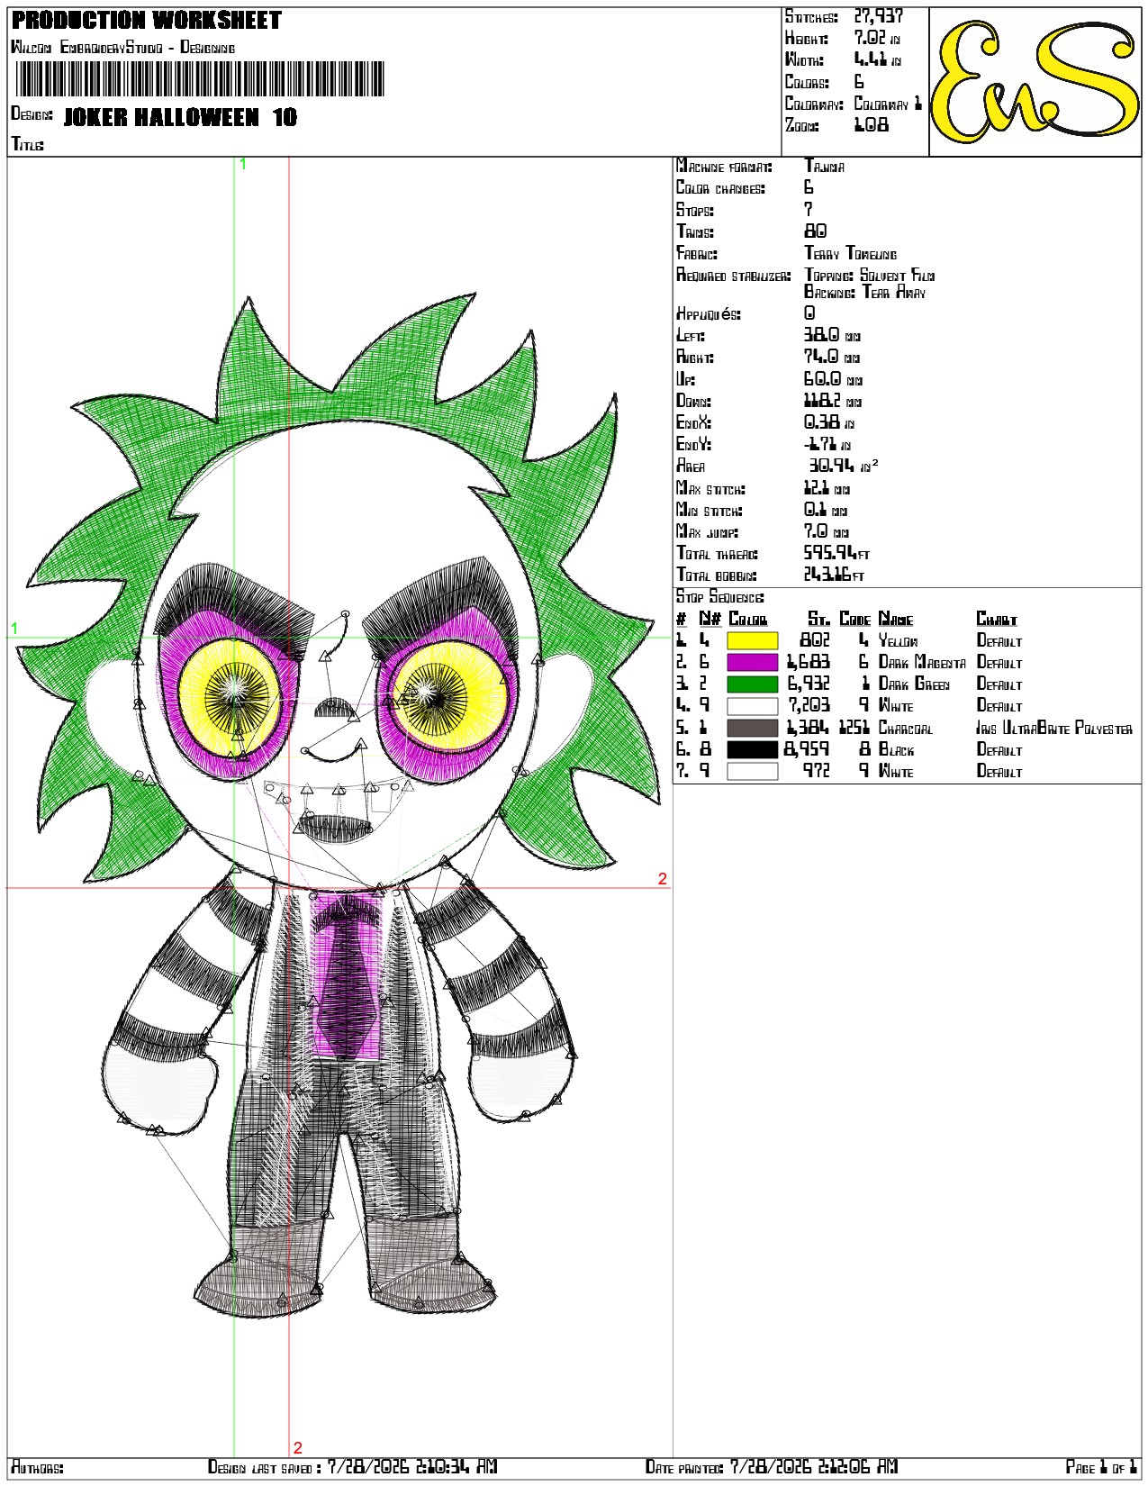This screenshot has width=1148, height=1486.
Task: Click the fabric value Terry Toweling
Action: point(851,254)
